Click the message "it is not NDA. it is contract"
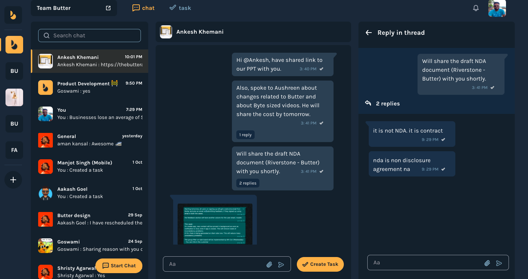 412,134
